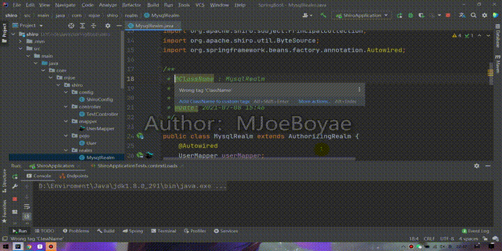Open ShiroApplication run configuration dropdown

(361, 15)
